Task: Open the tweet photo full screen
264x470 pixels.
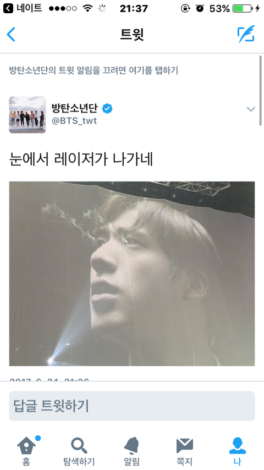Action: [x=132, y=274]
